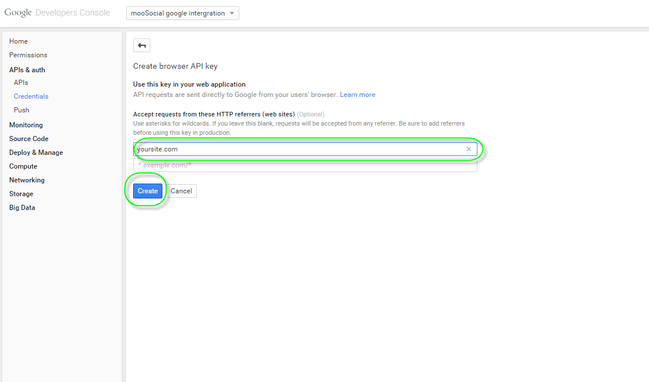Viewport: 649px width, 382px height.
Task: Go to Home in sidebar
Action: click(x=18, y=41)
